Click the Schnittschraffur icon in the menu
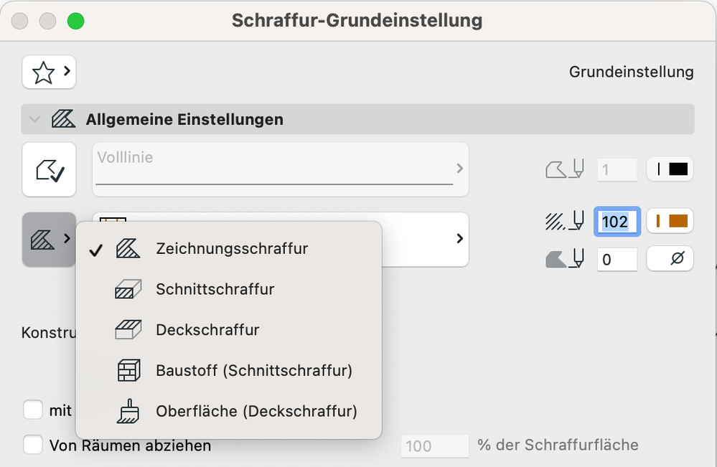717x467 pixels. coord(130,290)
